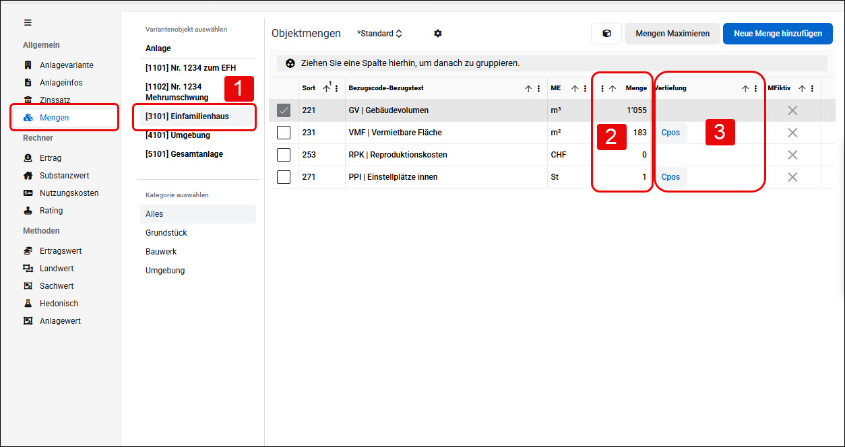The height and width of the screenshot is (447, 845).
Task: Click ME column sort arrow
Action: [575, 88]
